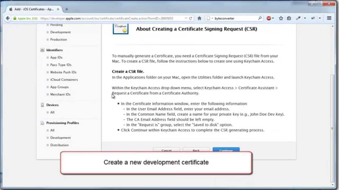Go to Pass Type IDs
Screen dimensions: 339x190
61,65
